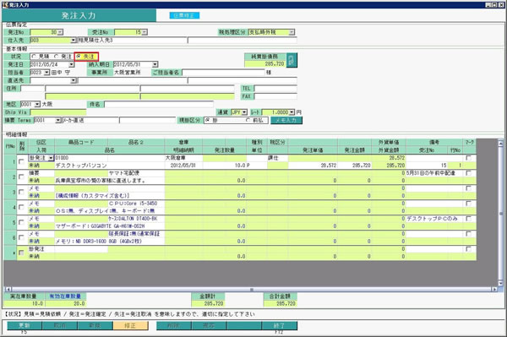Click into the Ship Via field
The width and height of the screenshot is (507, 337).
tap(58, 112)
